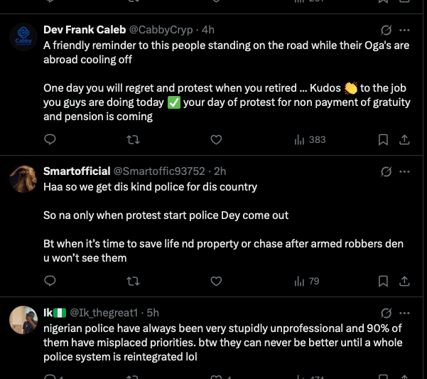View analytics showing 383 views
Image resolution: width=427 pixels, height=379 pixels.
click(x=310, y=139)
